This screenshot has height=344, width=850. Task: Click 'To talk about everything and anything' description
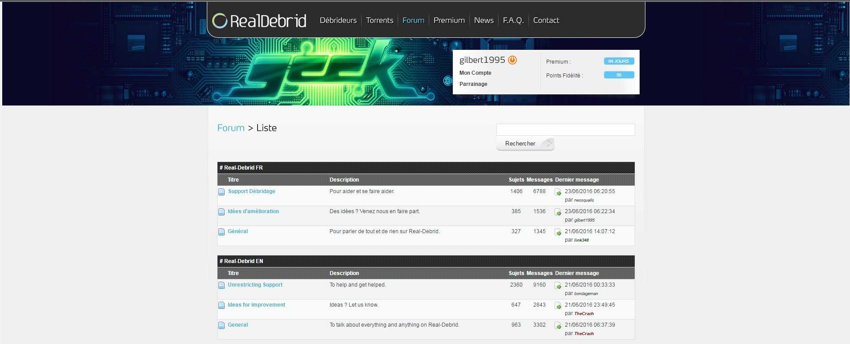395,325
